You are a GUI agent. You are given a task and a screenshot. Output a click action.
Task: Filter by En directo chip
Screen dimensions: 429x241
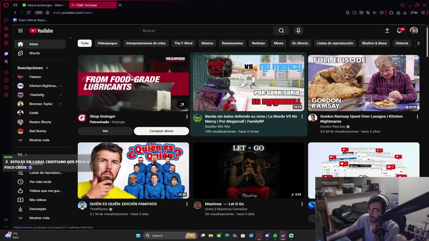[300, 43]
